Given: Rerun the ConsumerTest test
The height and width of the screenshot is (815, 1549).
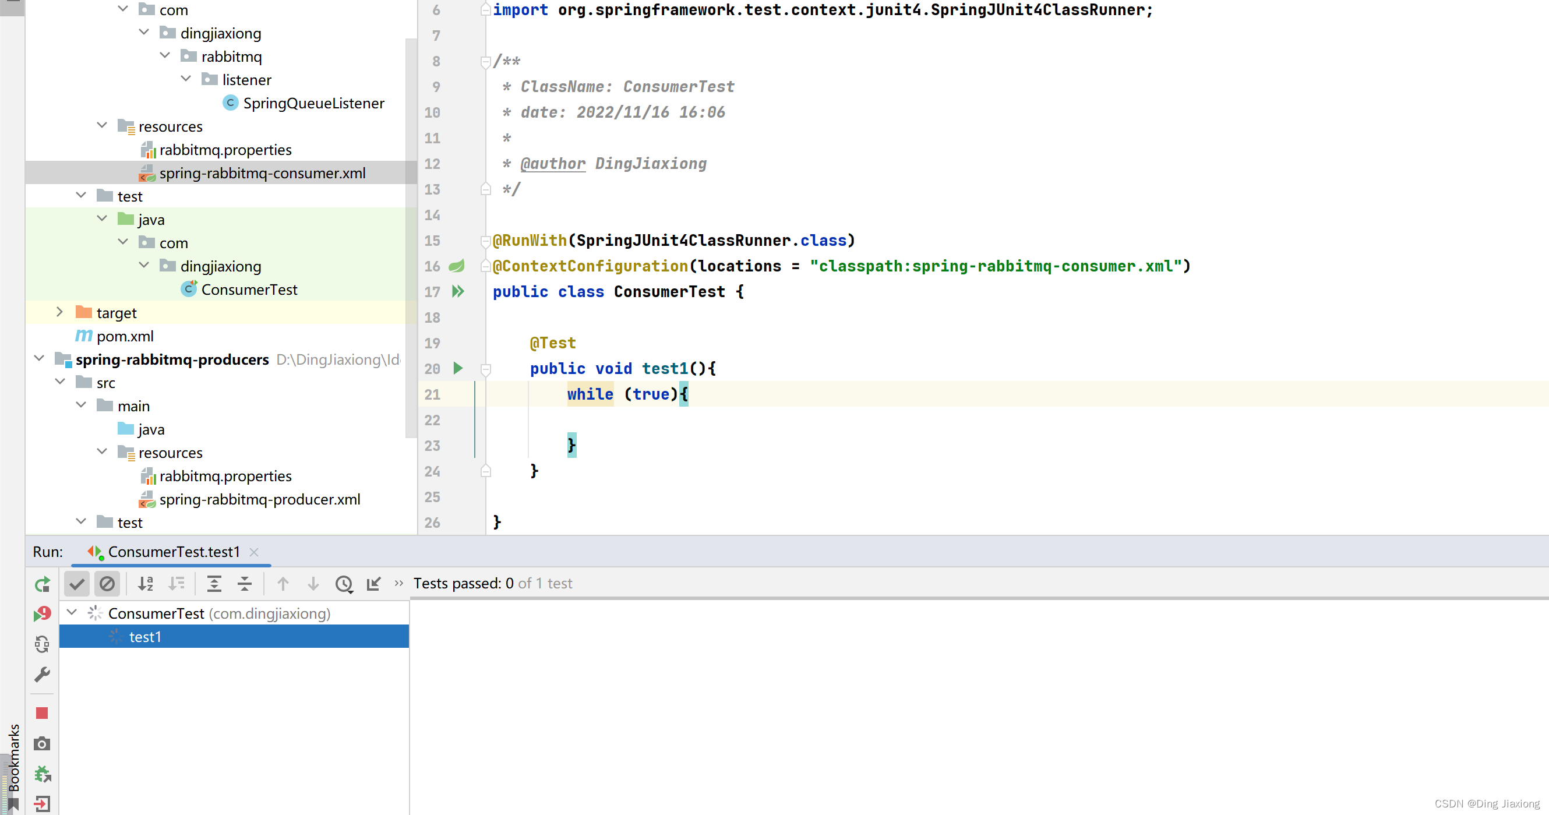Looking at the screenshot, I should click(42, 584).
